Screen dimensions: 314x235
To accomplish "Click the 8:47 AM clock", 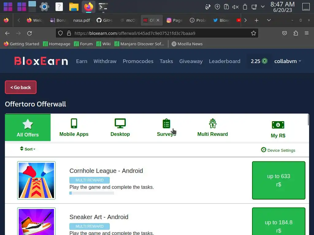I will pyautogui.click(x=282, y=7).
